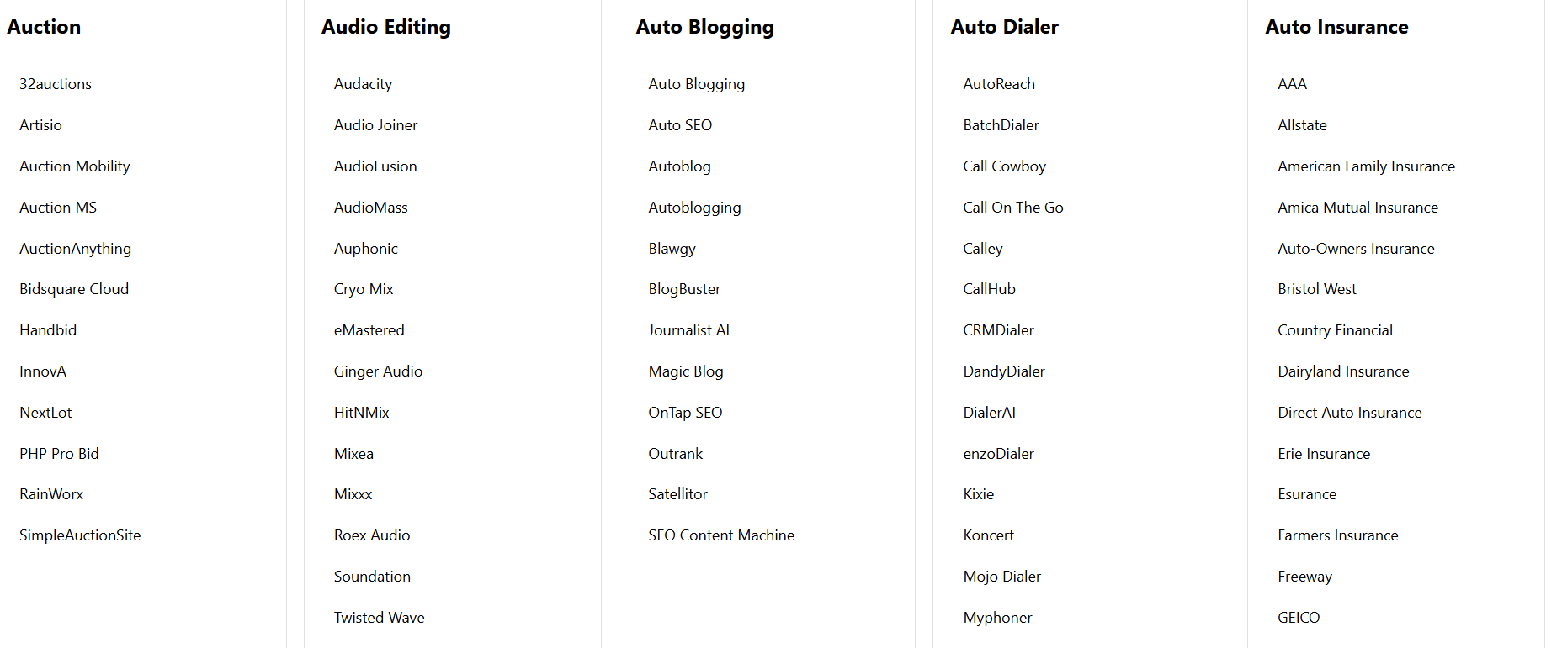
Task: Open the Auto Blogging link
Action: click(x=696, y=83)
